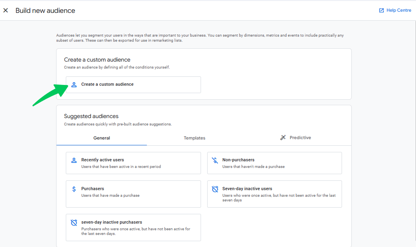Image resolution: width=416 pixels, height=247 pixels.
Task: Open the Seven-day inactive users card
Action: [x=274, y=194]
